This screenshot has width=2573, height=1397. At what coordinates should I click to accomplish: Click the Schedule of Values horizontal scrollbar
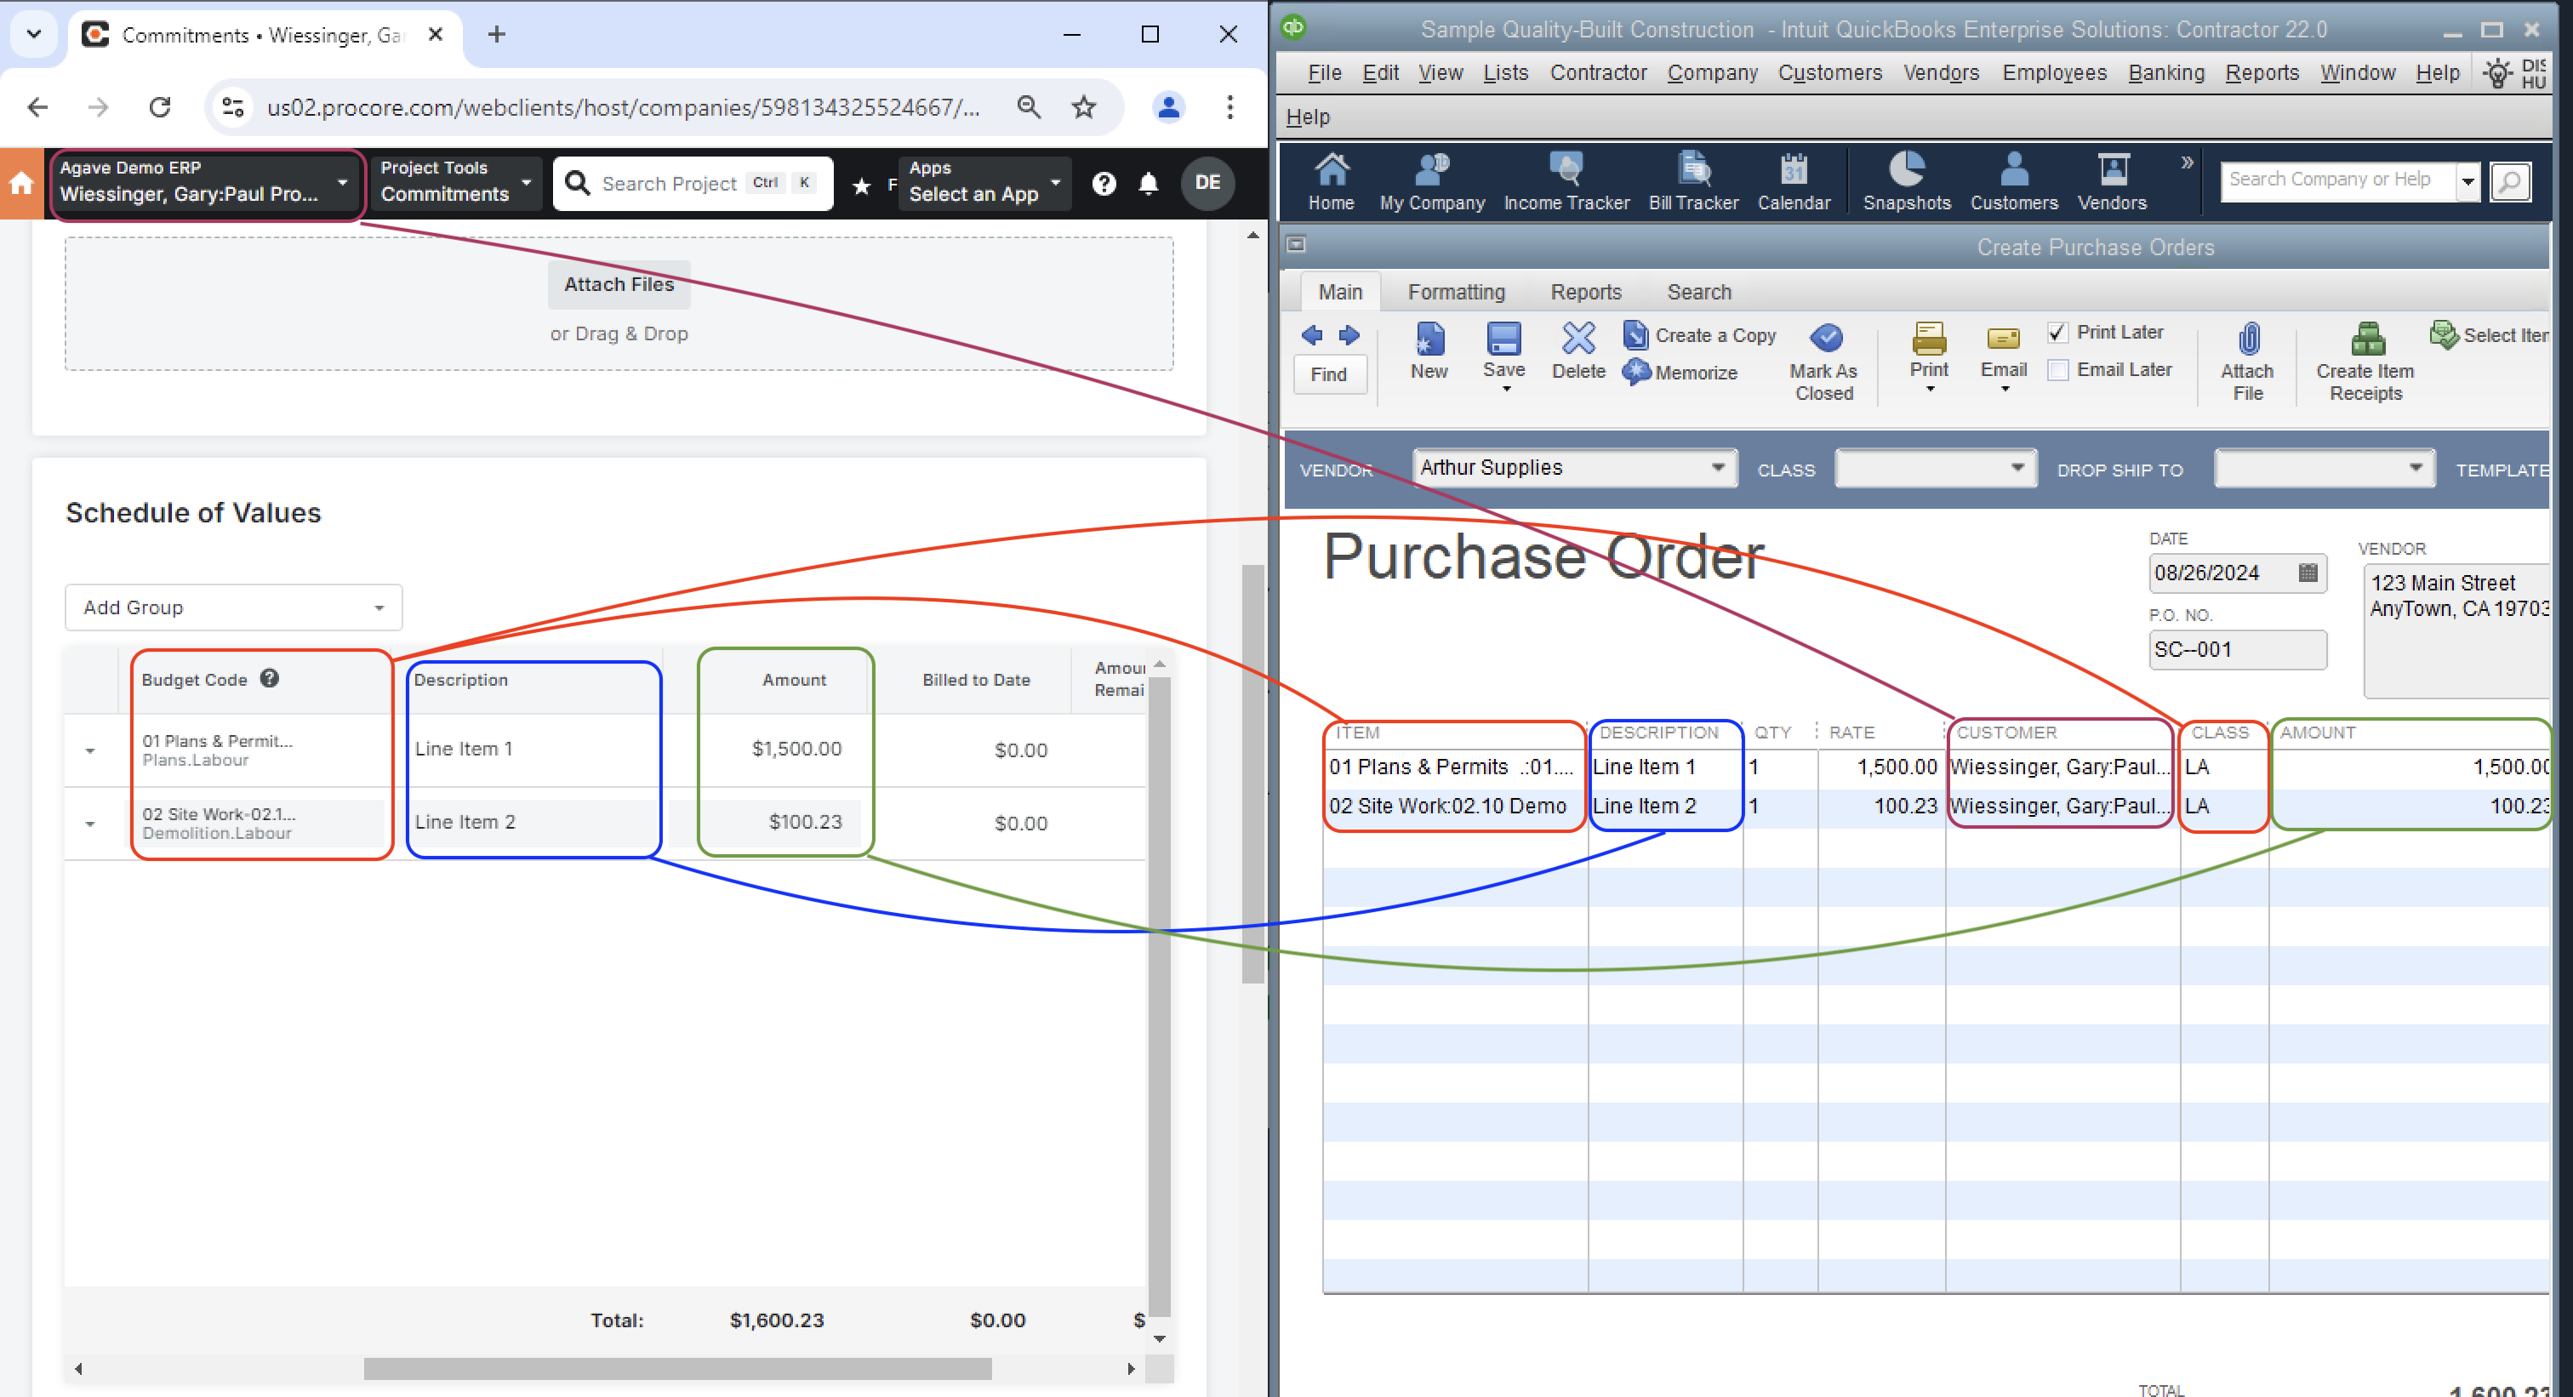677,1368
